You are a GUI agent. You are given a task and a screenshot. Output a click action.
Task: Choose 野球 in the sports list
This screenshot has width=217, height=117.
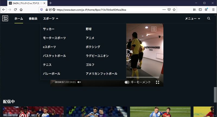[x=89, y=29]
